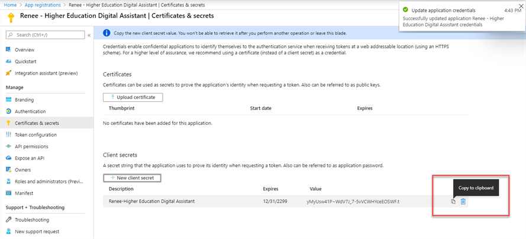The height and width of the screenshot is (239, 526).
Task: Open Roles and administrators (Preview)
Action: [49, 182]
